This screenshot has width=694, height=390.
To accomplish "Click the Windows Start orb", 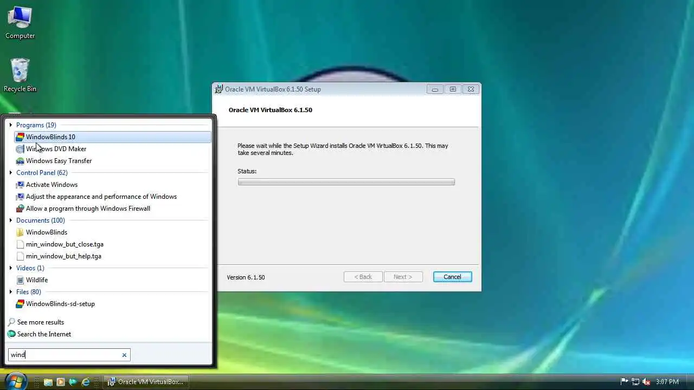I will [x=16, y=381].
